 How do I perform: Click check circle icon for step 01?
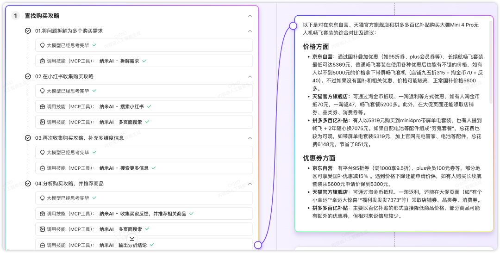[28, 31]
